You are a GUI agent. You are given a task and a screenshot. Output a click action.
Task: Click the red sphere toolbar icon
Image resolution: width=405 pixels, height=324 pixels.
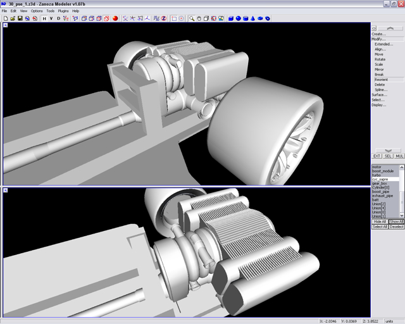tap(115, 18)
